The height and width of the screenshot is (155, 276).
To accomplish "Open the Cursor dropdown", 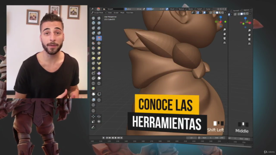I will (x=209, y=9).
